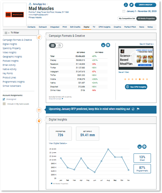Select the first creative carousel dot
The height and width of the screenshot is (193, 162).
(x=125, y=80)
